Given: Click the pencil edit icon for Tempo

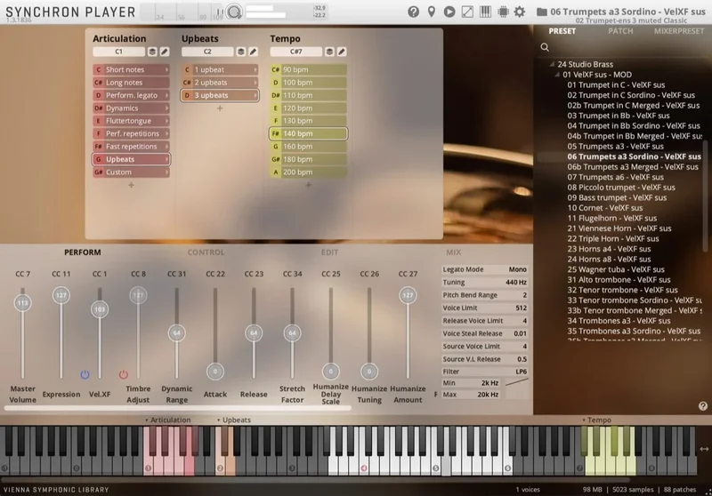Looking at the screenshot, I should point(342,52).
